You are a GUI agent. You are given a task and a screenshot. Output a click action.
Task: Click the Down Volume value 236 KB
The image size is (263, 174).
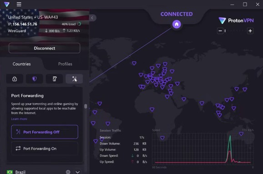[x=140, y=144]
